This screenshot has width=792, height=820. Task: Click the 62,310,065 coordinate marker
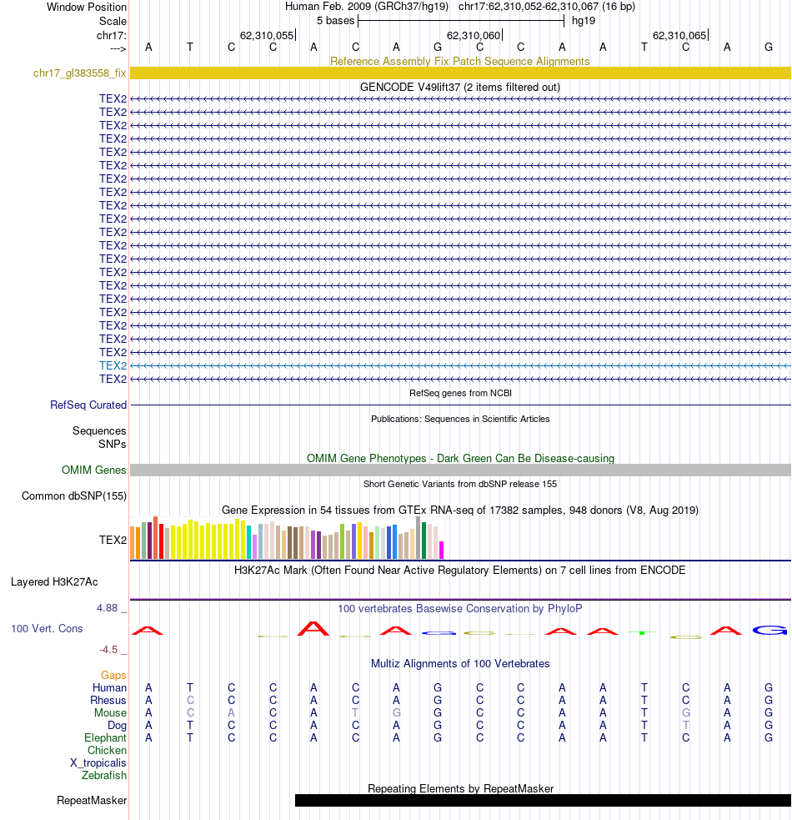(679, 36)
